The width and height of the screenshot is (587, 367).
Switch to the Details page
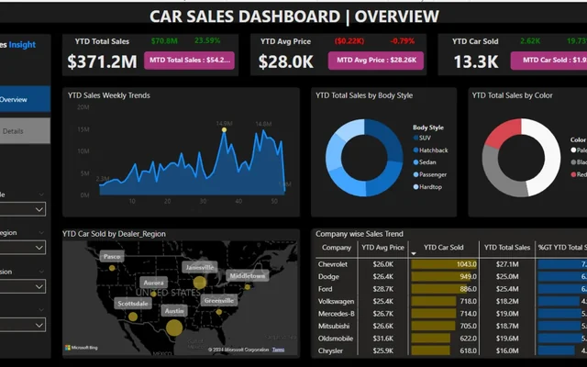tap(25, 131)
